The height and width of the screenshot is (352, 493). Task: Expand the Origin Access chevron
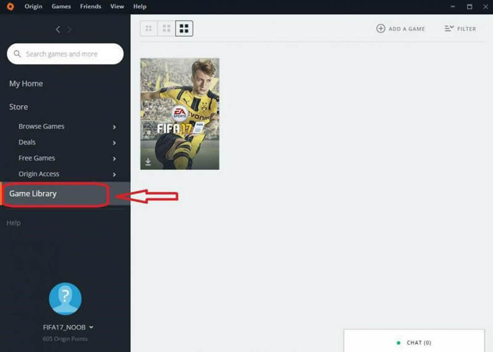pos(115,174)
